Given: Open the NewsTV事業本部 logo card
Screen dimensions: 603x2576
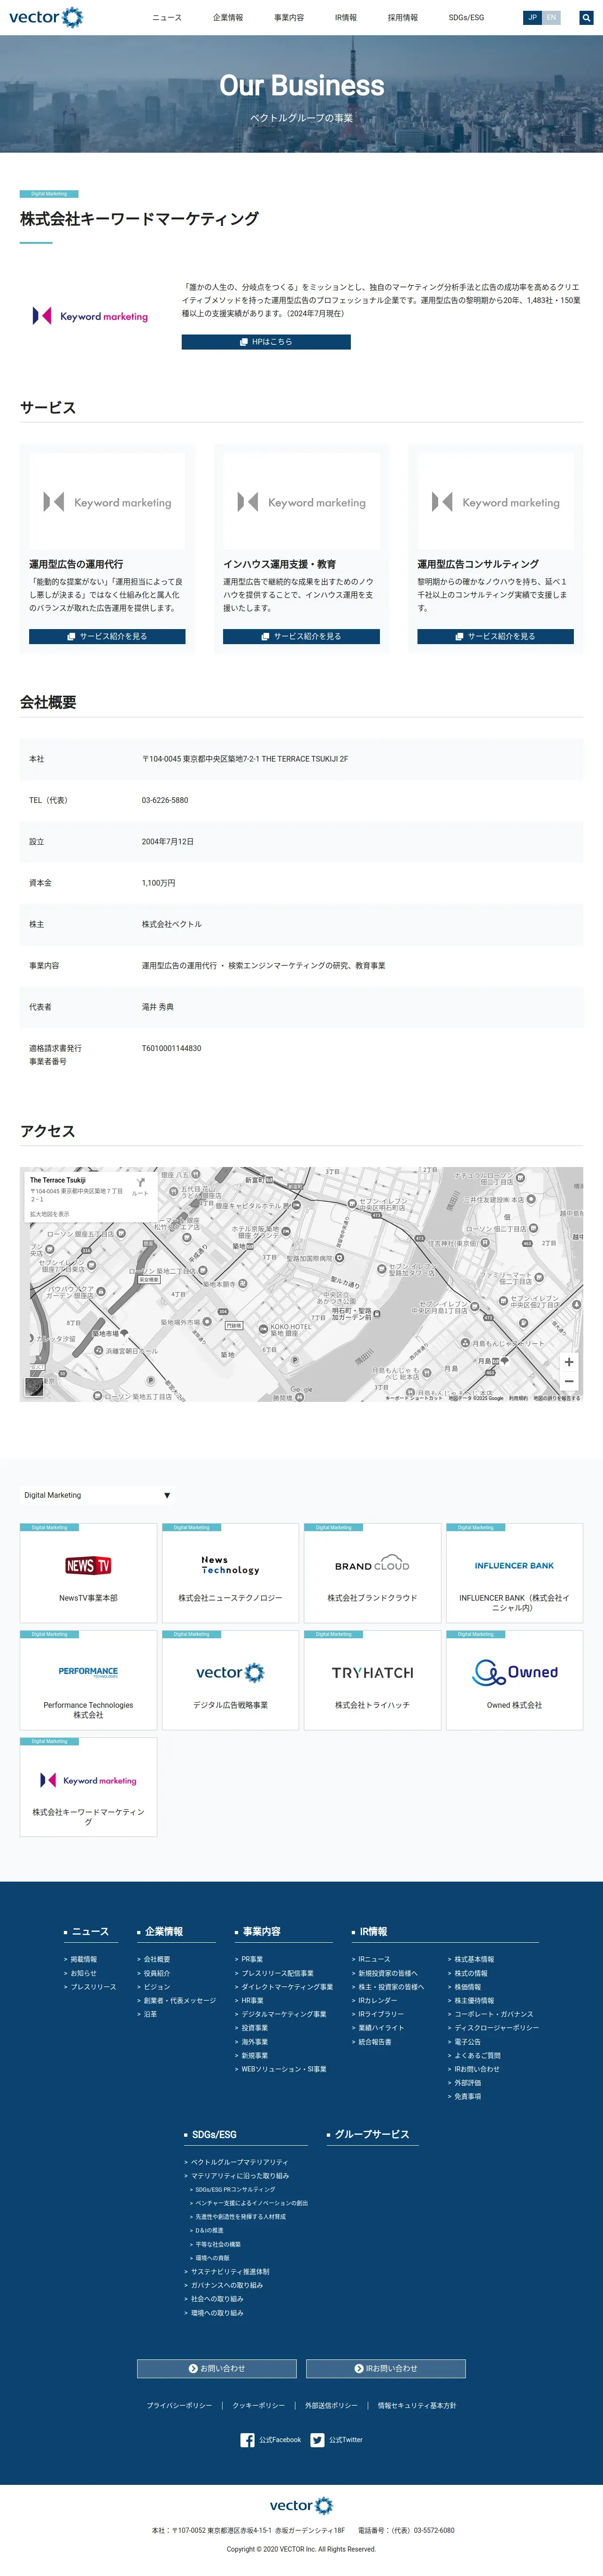Looking at the screenshot, I should 88,1572.
